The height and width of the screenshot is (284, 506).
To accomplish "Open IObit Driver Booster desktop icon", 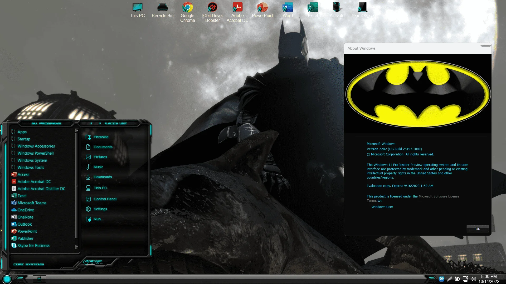I will 212,12.
